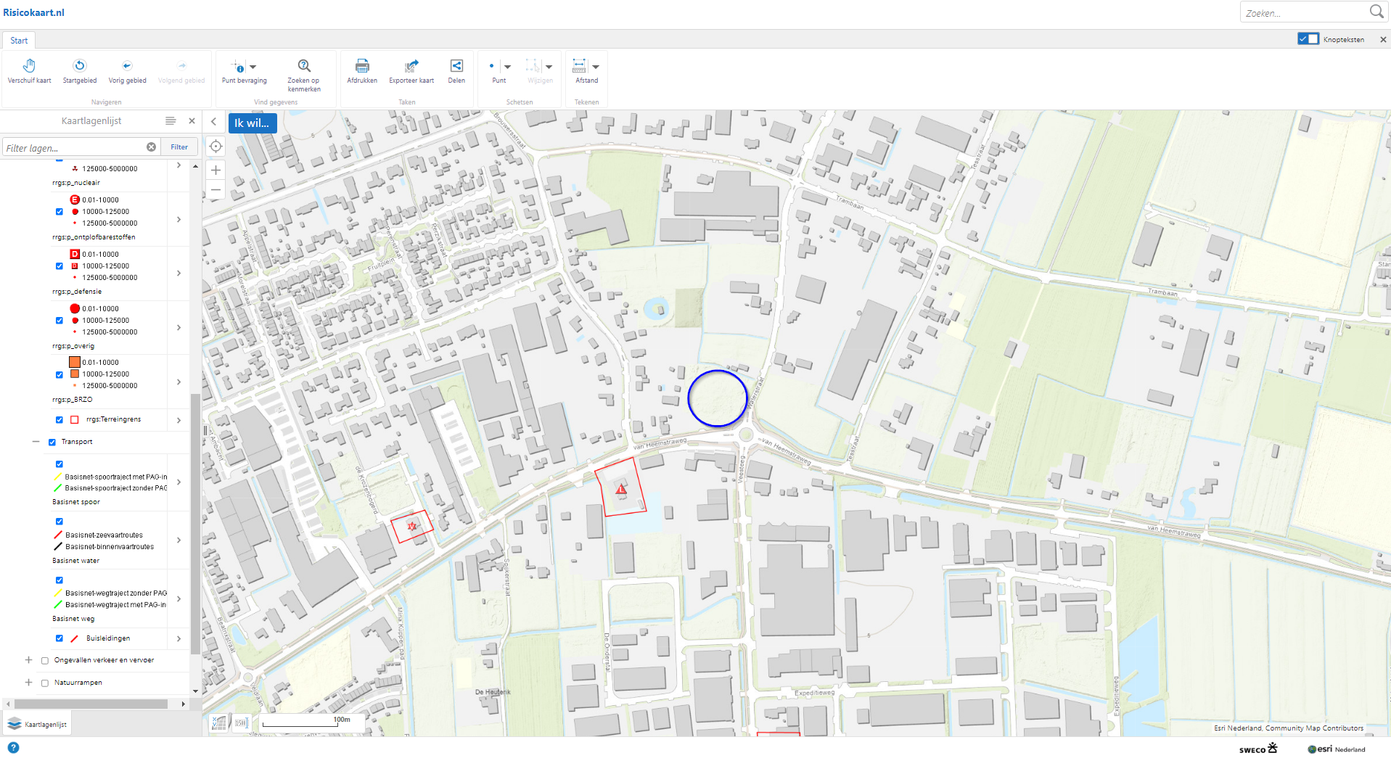Click the layer list scroll-down arrow

(x=195, y=691)
